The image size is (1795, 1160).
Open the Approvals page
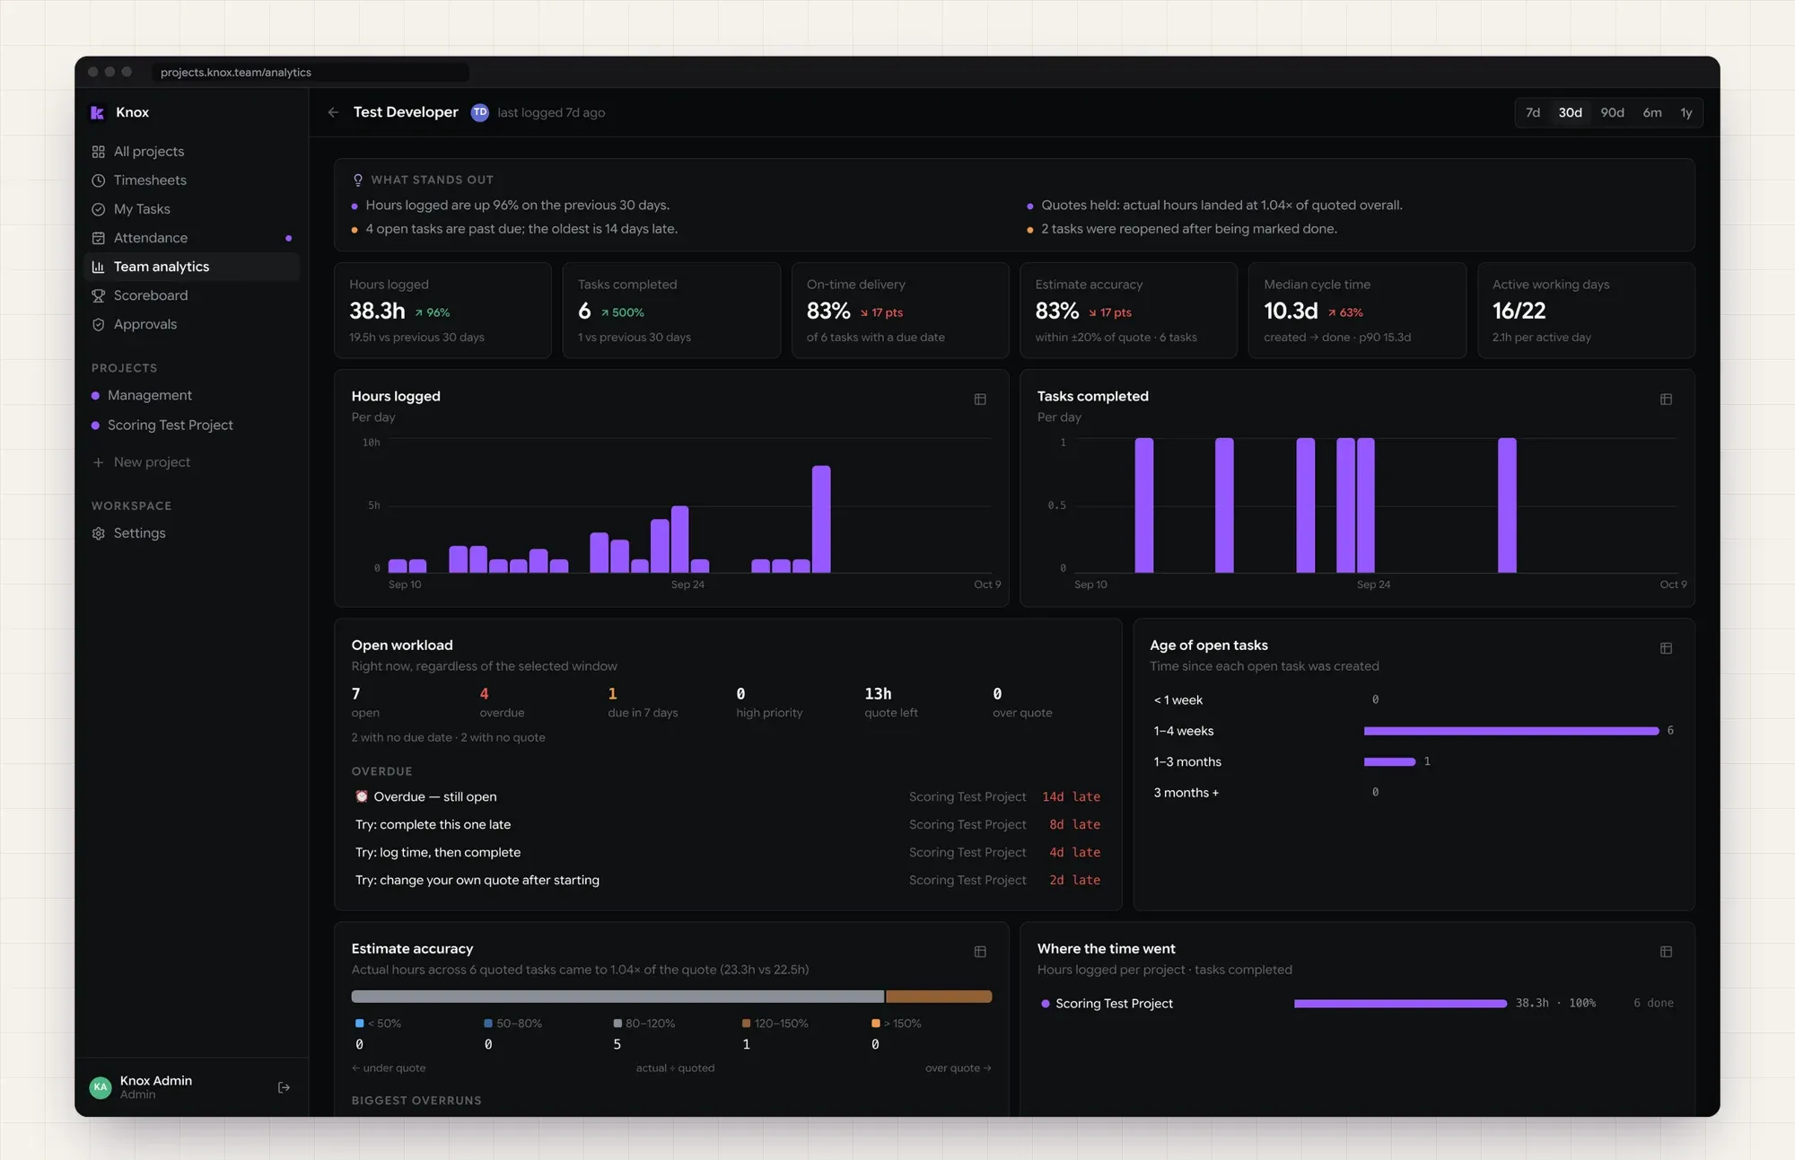click(x=191, y=324)
